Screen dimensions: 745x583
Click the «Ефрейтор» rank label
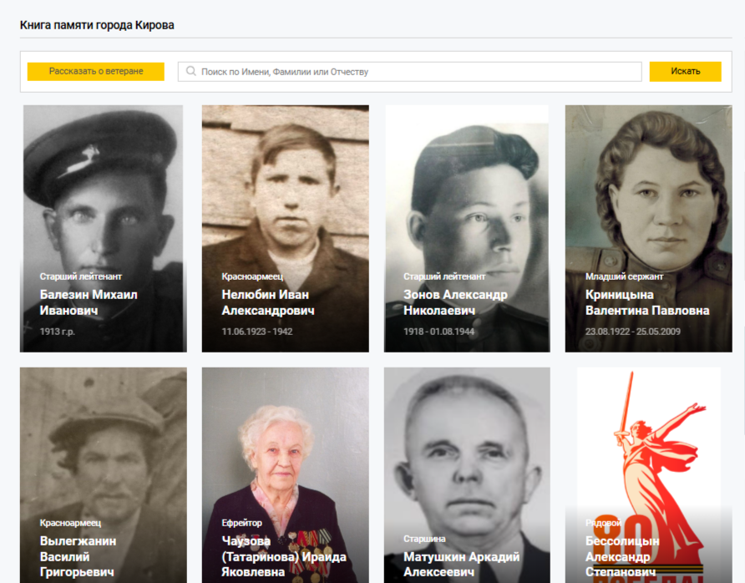[x=241, y=523]
